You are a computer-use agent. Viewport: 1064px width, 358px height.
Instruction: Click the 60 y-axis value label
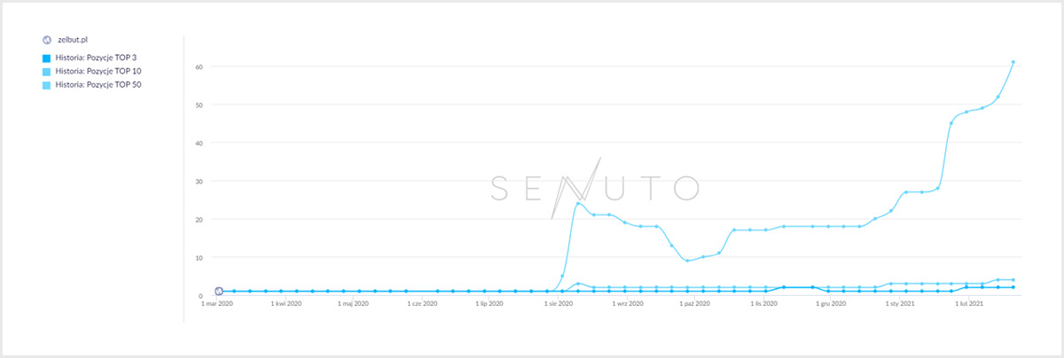(x=199, y=66)
